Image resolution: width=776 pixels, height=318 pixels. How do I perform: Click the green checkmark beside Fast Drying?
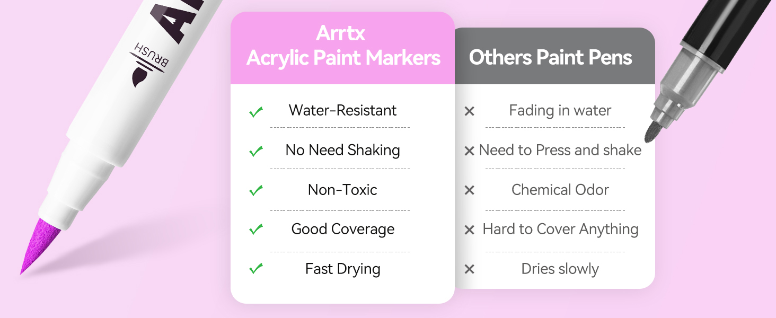click(256, 269)
